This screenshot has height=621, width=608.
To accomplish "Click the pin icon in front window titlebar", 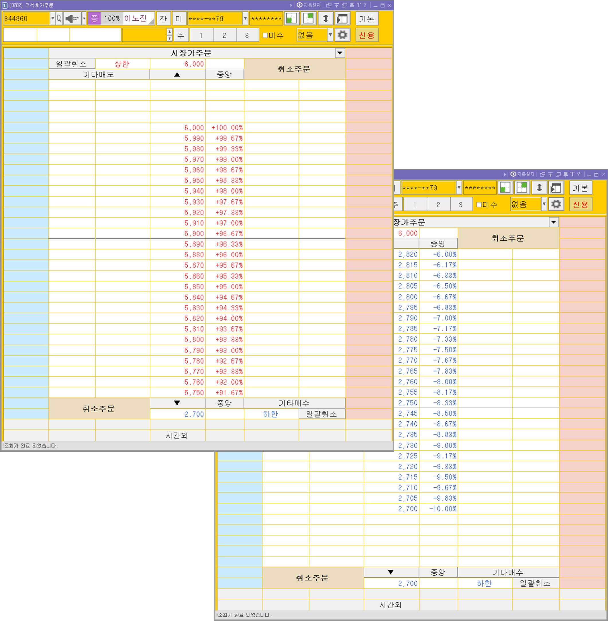I will [x=352, y=5].
